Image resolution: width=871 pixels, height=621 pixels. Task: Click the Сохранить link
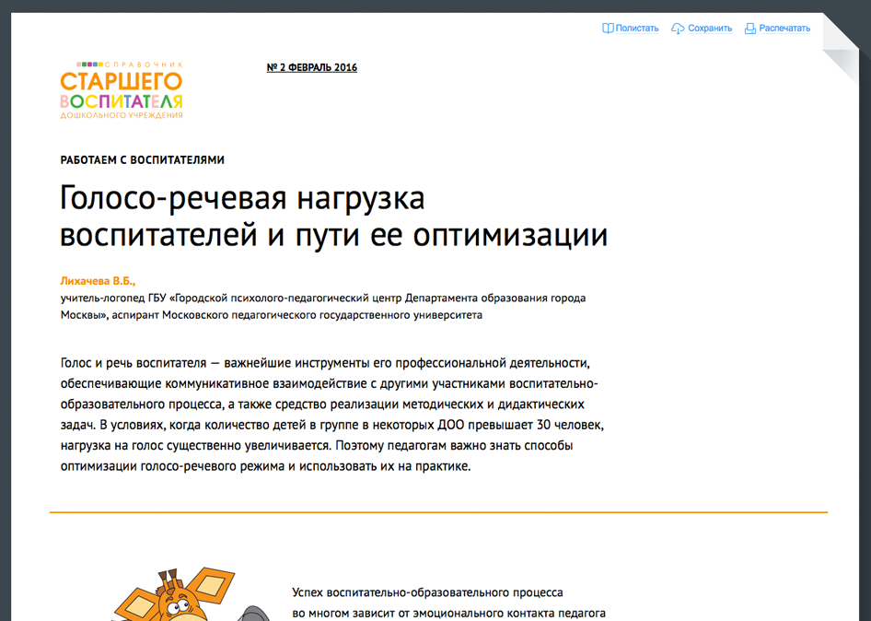coord(710,29)
